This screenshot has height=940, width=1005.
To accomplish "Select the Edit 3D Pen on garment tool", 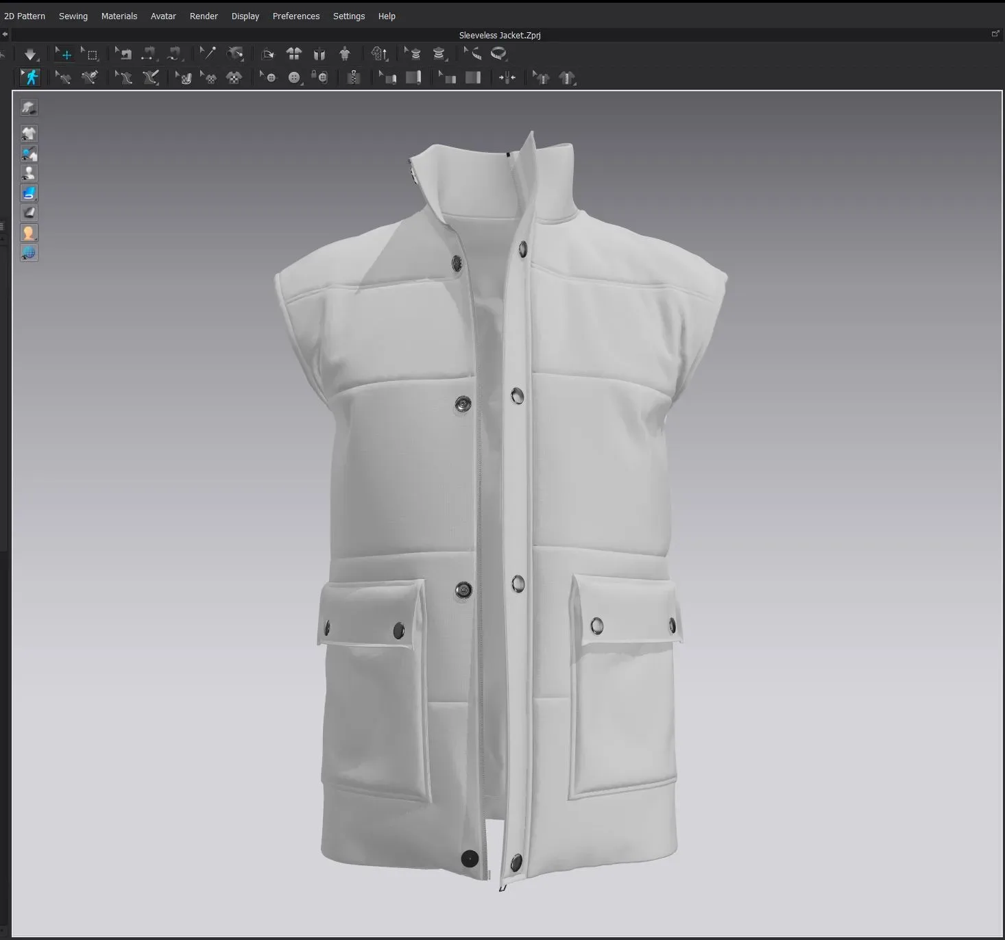I will (124, 77).
